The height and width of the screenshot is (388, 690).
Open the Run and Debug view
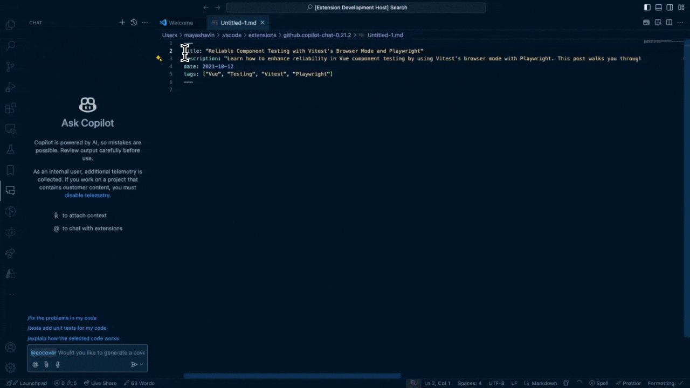(10, 87)
